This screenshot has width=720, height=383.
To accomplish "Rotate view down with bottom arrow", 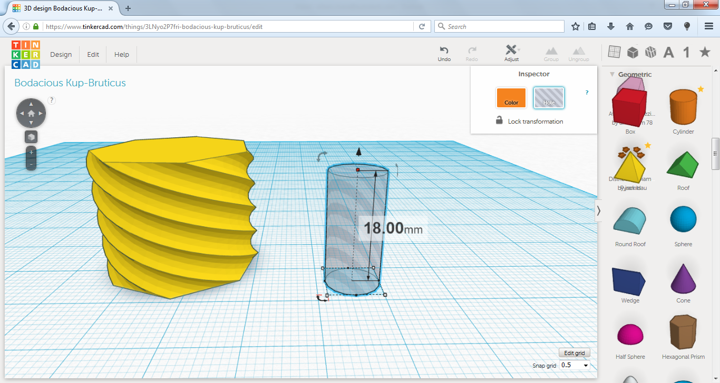I will coord(31,123).
